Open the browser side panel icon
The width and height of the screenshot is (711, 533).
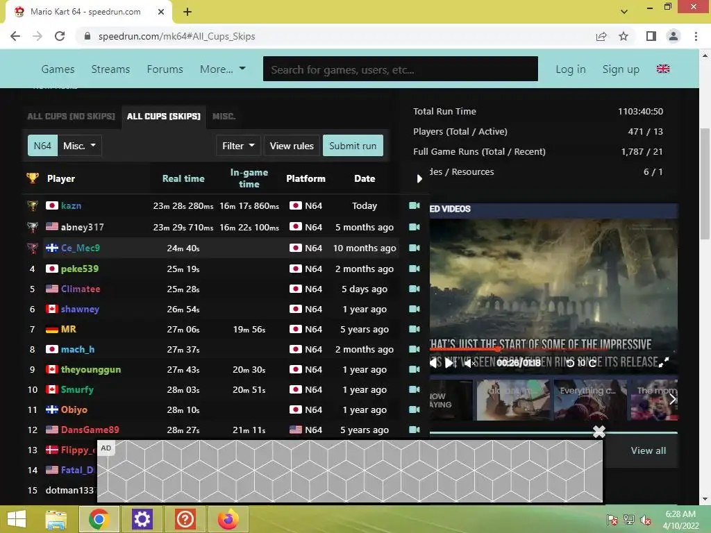coord(651,36)
